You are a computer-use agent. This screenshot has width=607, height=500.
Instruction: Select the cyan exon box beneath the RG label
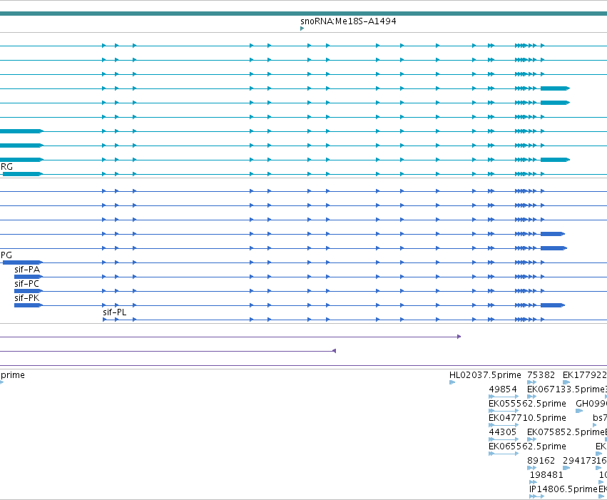[x=22, y=174]
